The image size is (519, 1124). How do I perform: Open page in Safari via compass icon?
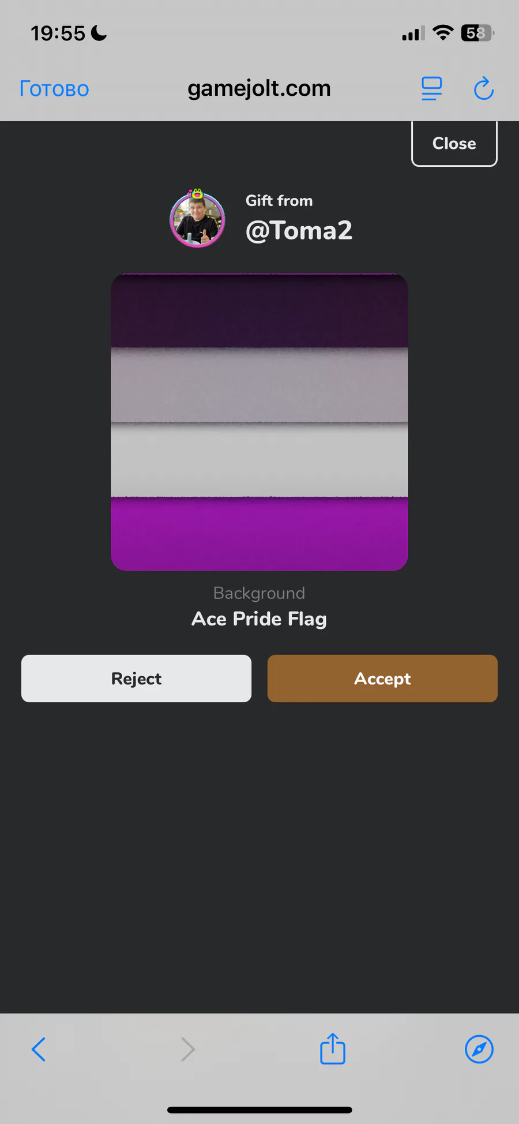pyautogui.click(x=479, y=1049)
